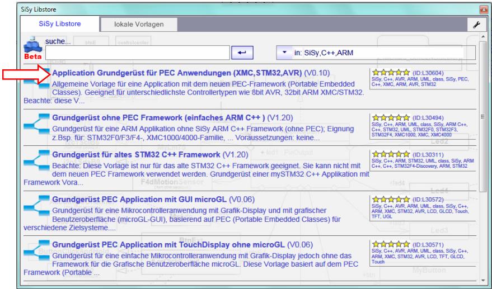
Task: Close the SiSy Libstore window
Action: [484, 10]
